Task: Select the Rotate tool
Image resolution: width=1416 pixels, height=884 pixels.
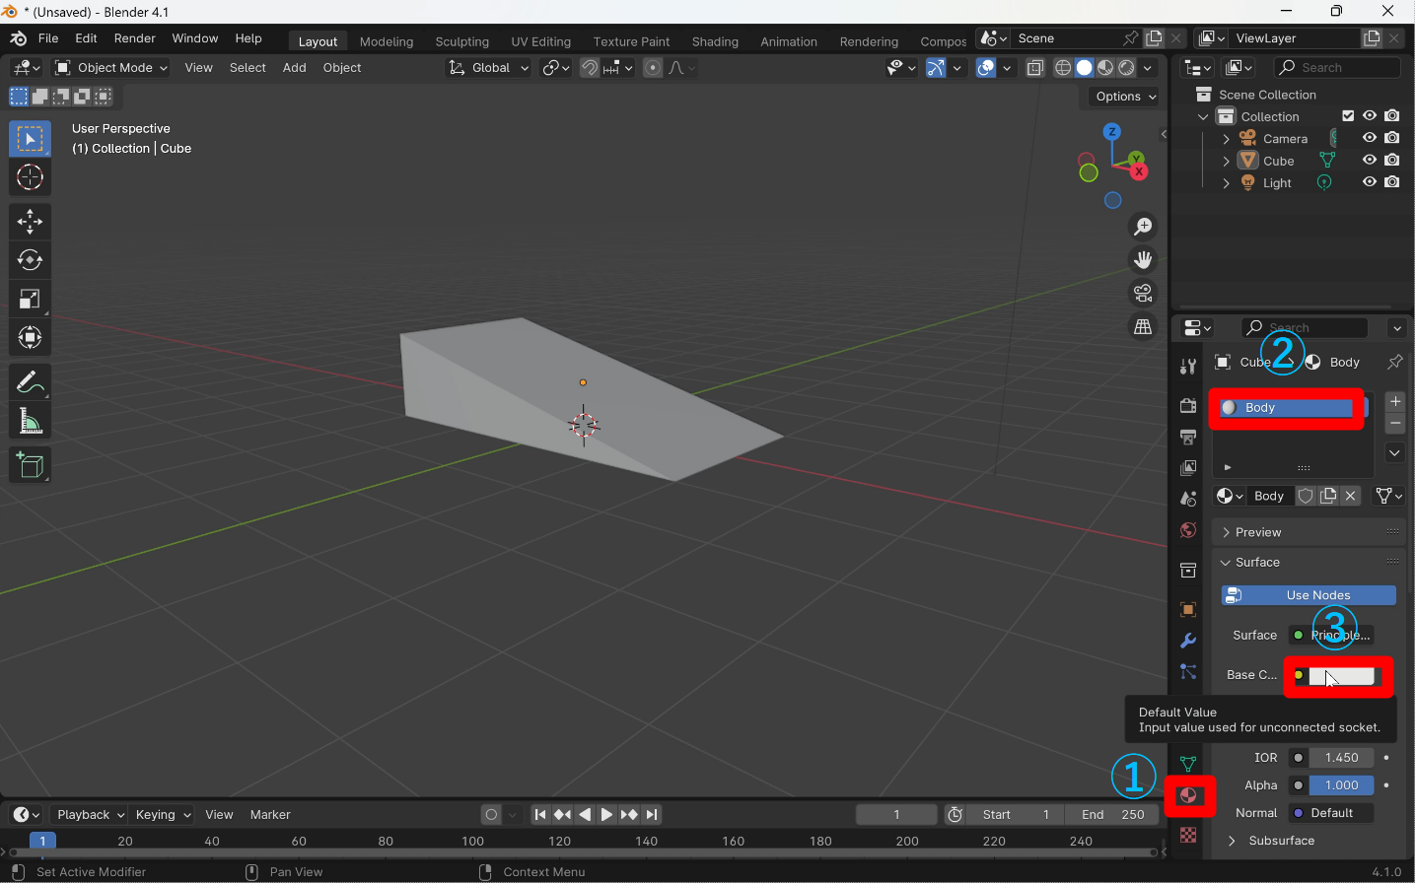Action: pos(30,260)
